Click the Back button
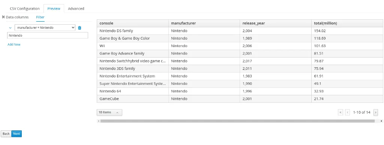Viewport: 384px width, 145px height. pos(6,133)
